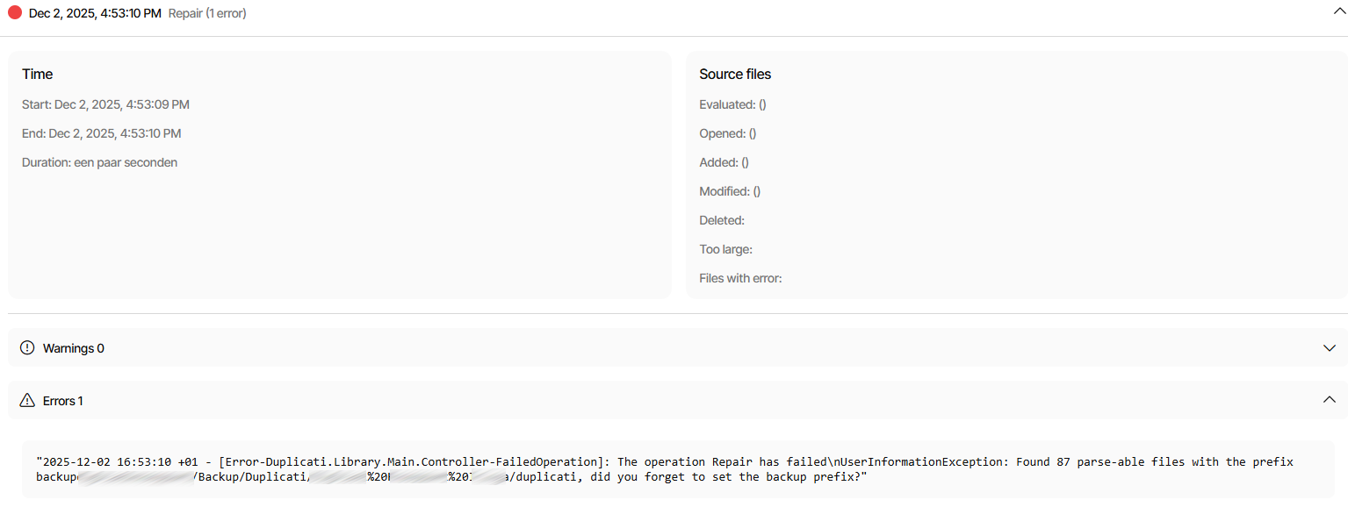This screenshot has width=1348, height=507.
Task: Click the Time panel heading
Action: point(38,75)
